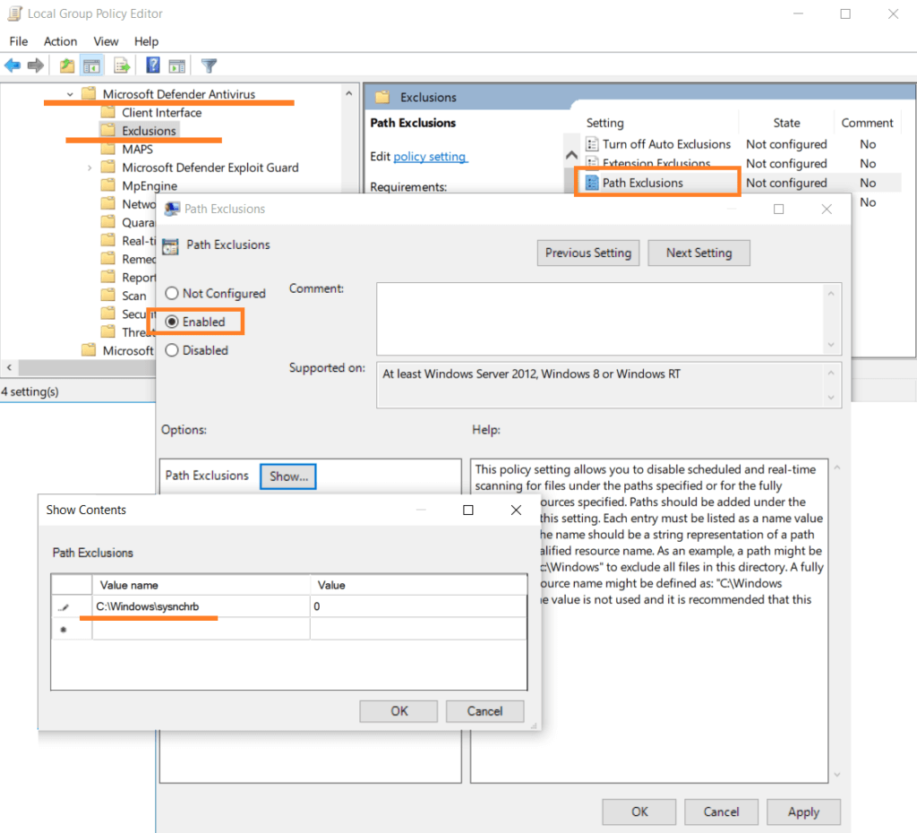Click the Scan folder icon in the tree

point(108,295)
